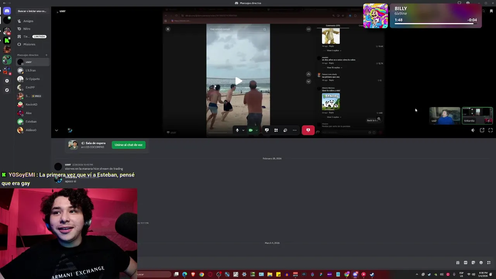Screen dimensions: 496x279
Task: Open the GIF picker icon
Action: pos(465,263)
